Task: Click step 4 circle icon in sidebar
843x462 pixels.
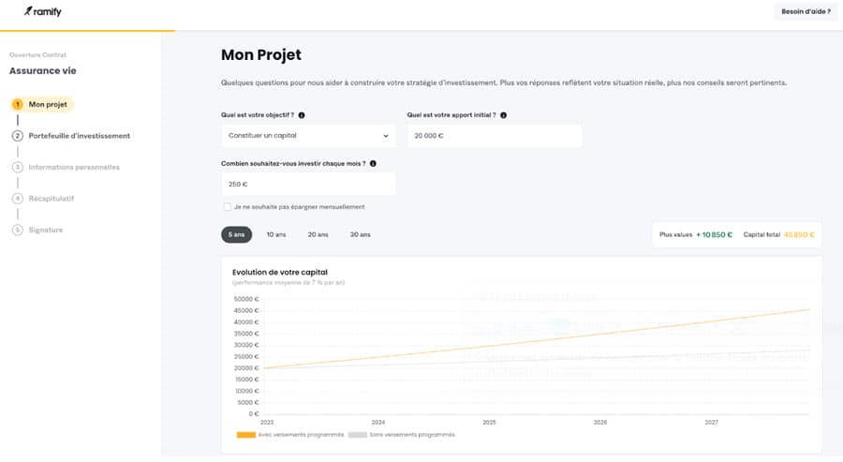Action: (18, 199)
